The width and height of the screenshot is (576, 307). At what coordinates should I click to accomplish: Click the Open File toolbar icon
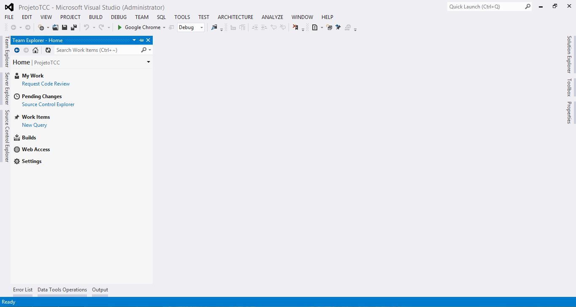(55, 27)
